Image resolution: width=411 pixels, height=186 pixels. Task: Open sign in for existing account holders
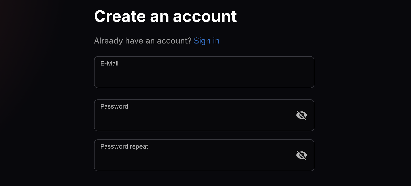[207, 41]
